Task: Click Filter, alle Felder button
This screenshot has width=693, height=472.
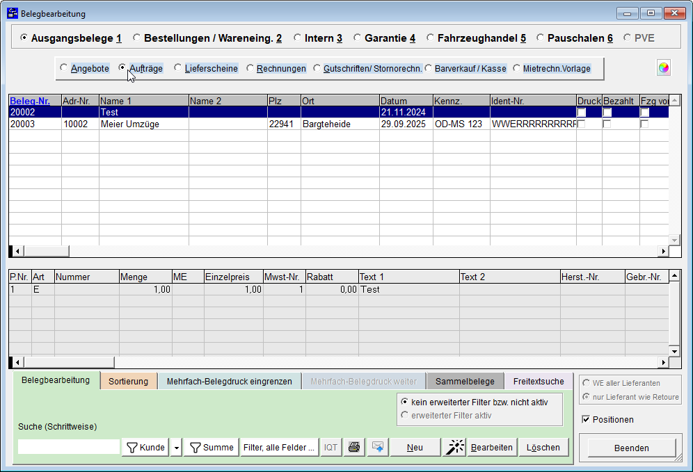Action: 279,447
